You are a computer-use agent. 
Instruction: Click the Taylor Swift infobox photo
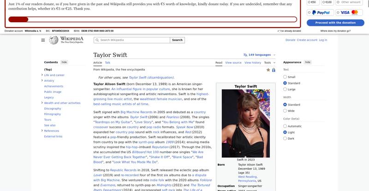246,123
